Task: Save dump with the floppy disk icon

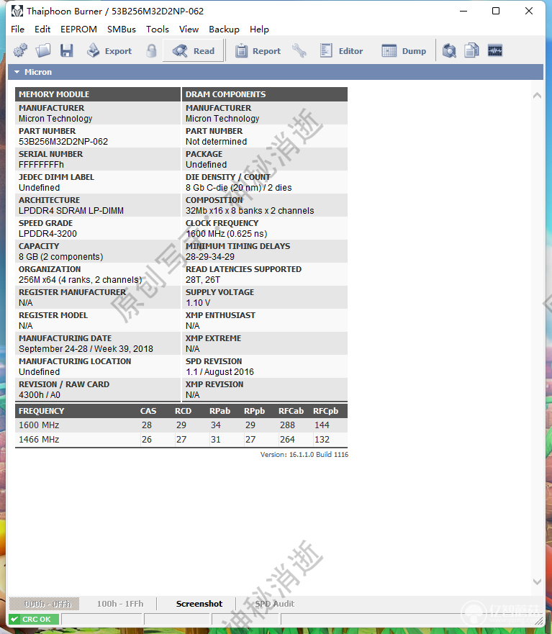Action: point(67,50)
